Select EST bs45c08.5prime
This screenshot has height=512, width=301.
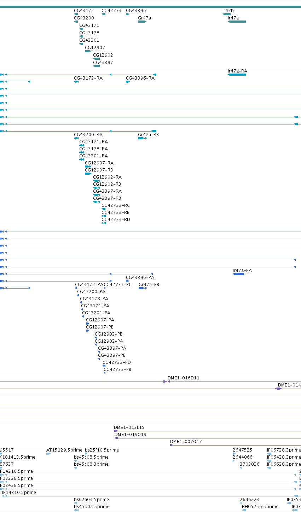point(91,457)
